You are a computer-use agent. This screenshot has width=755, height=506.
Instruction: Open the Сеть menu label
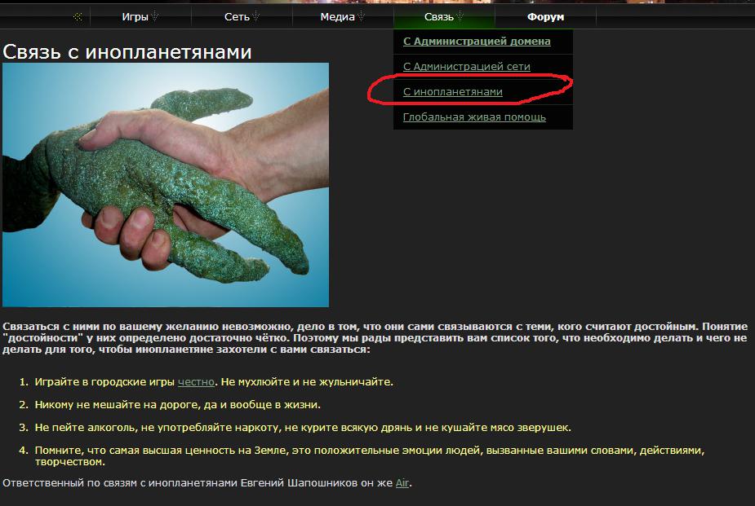237,17
